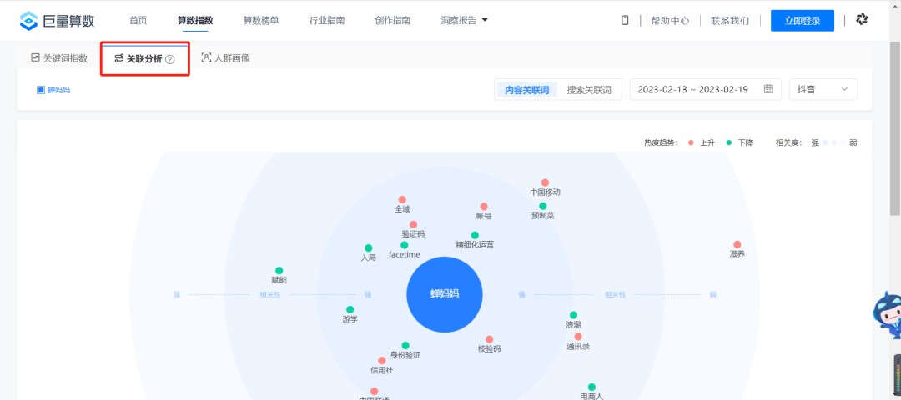Switch to 内容关联词 mode
Image resolution: width=901 pixels, height=400 pixels.
pyautogui.click(x=527, y=90)
